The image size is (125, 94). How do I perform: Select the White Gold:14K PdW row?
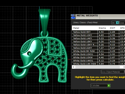click(x=98, y=64)
